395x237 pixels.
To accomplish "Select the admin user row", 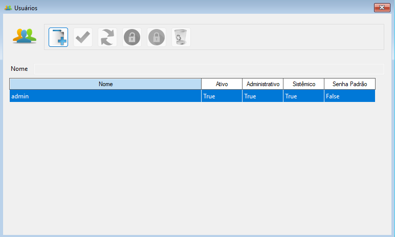I will [105, 96].
